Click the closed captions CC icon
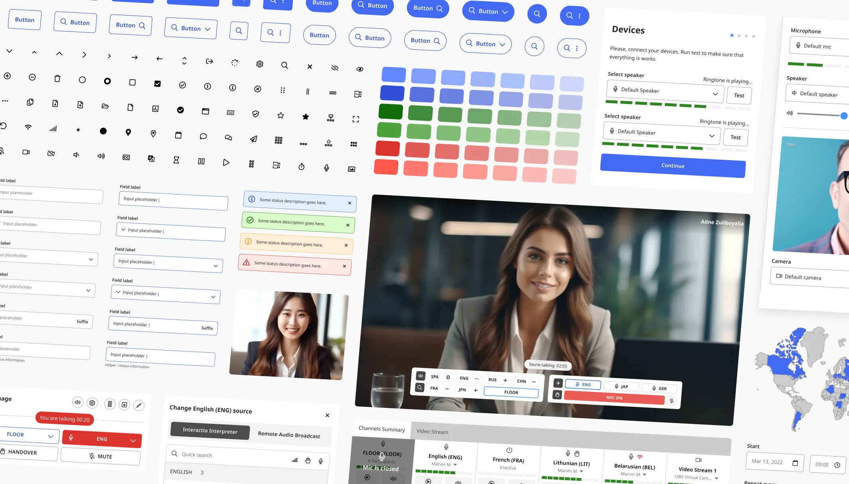Image resolution: width=849 pixels, height=484 pixels. [126, 157]
